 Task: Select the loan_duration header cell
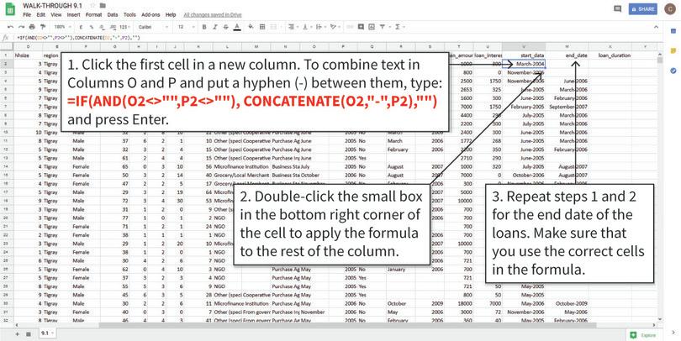[610, 55]
